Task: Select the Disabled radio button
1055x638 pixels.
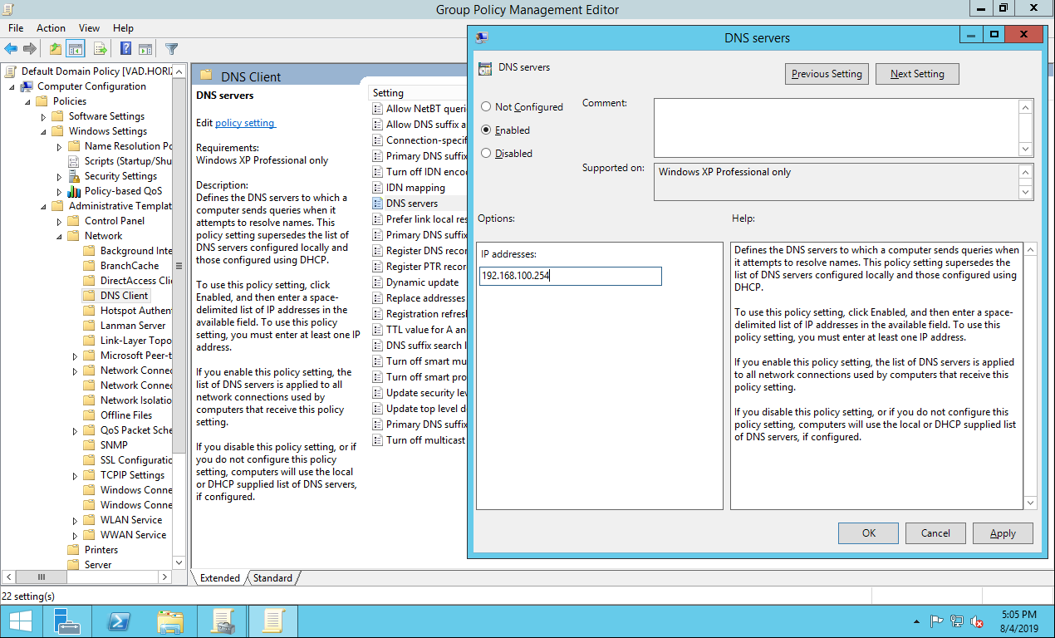Action: click(486, 154)
